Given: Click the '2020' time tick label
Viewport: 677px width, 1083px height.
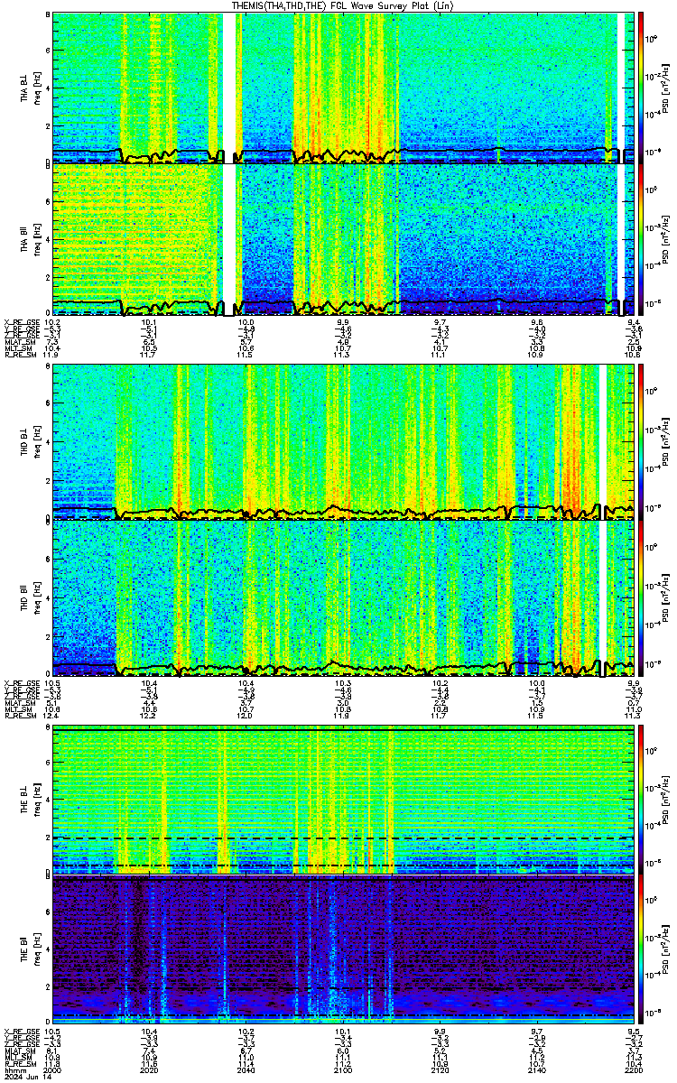Looking at the screenshot, I should coord(149,1069).
